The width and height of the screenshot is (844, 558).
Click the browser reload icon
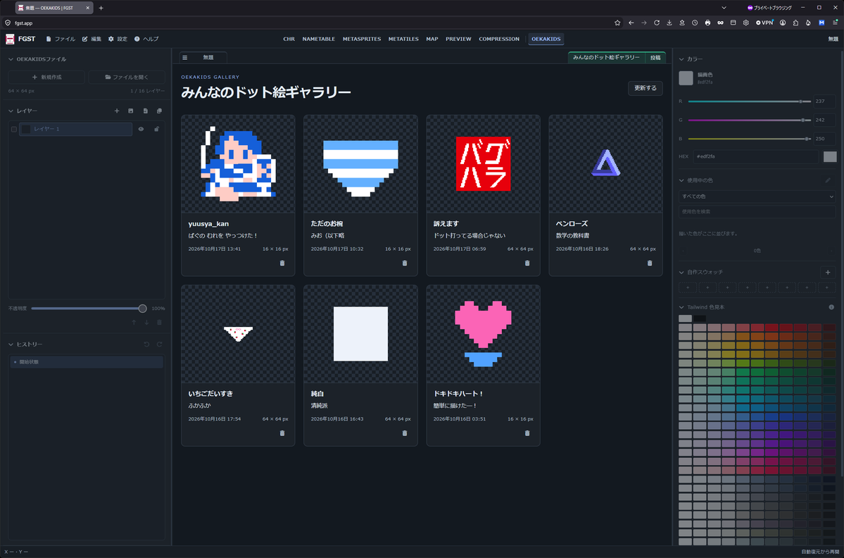657,23
